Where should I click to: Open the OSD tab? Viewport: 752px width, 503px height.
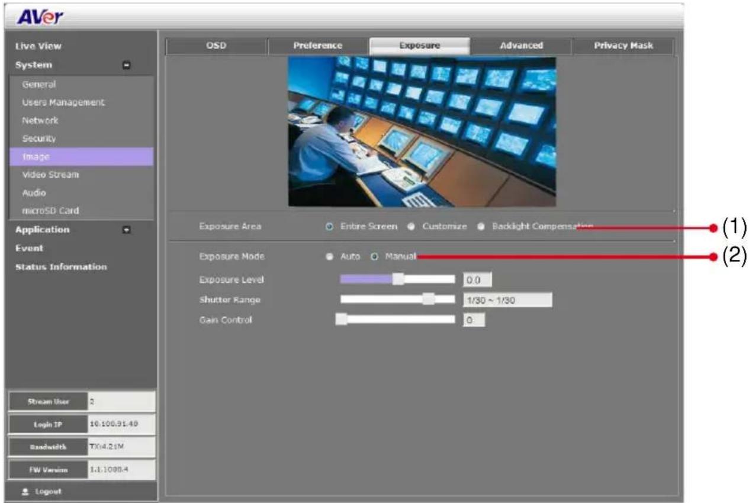(x=216, y=46)
